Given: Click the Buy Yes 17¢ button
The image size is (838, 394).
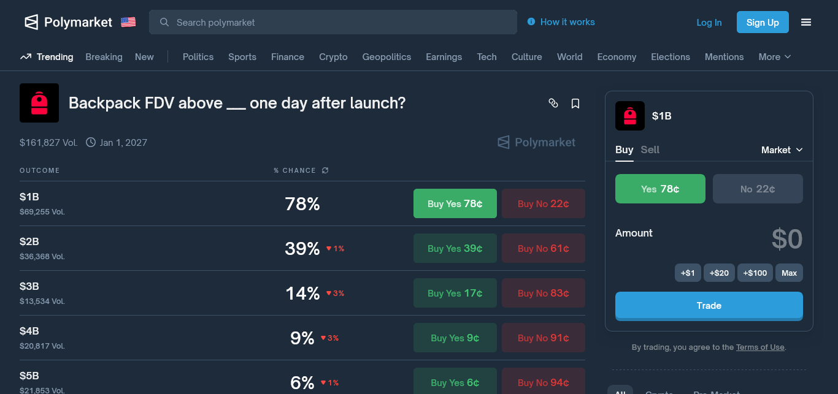Looking at the screenshot, I should [455, 294].
